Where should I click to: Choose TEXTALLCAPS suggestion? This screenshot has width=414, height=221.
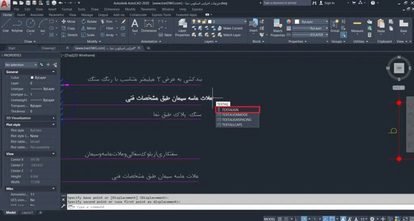pyautogui.click(x=232, y=125)
